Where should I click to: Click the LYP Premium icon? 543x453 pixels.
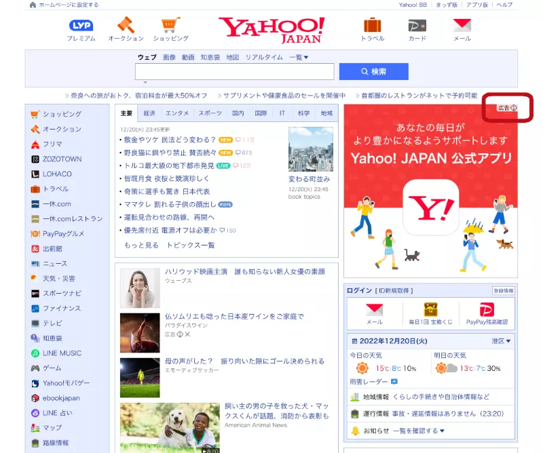pos(81,26)
